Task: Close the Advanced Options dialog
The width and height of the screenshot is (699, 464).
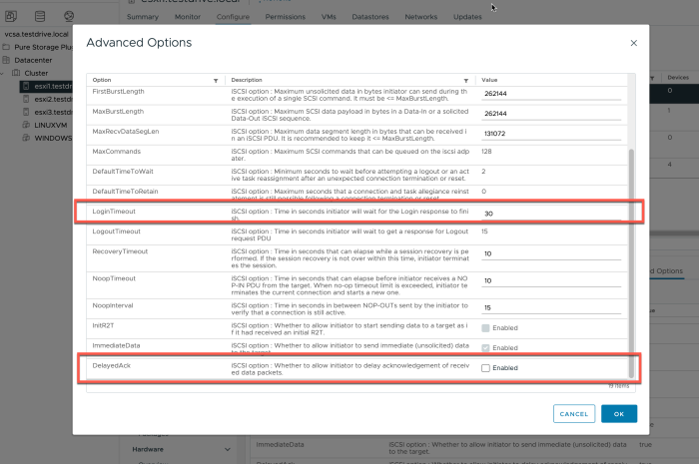Action: (633, 43)
